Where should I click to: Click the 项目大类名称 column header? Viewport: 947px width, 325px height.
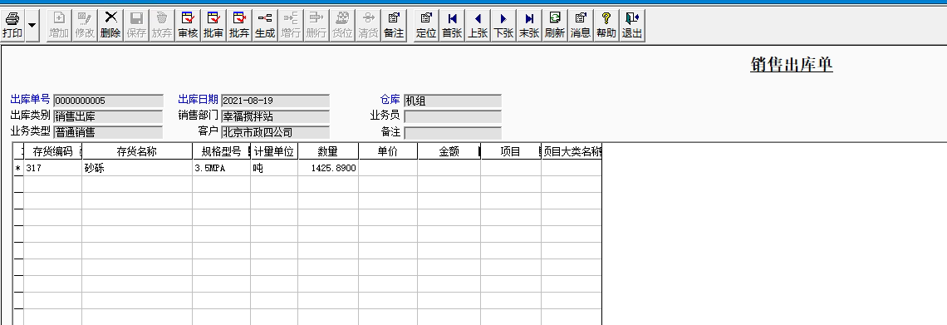572,151
